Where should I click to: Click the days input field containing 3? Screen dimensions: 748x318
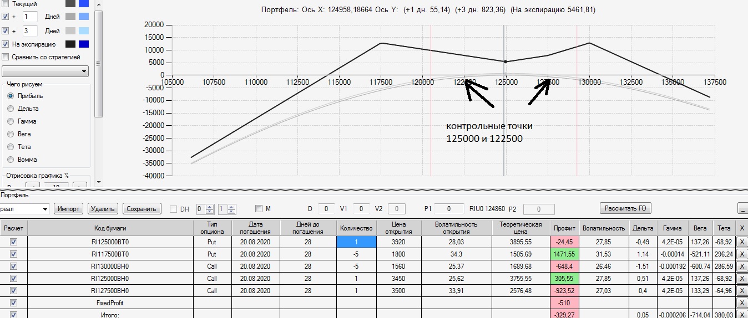tap(30, 30)
